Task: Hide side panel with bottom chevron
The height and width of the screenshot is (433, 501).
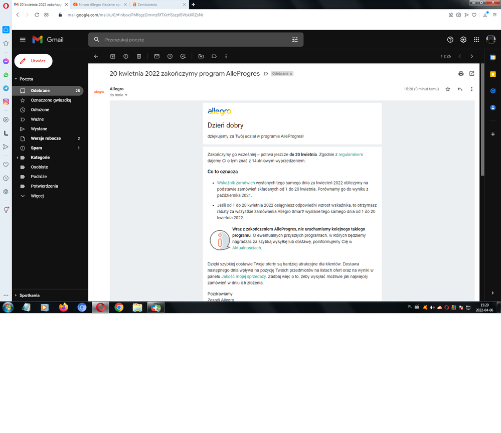Action: 492,293
